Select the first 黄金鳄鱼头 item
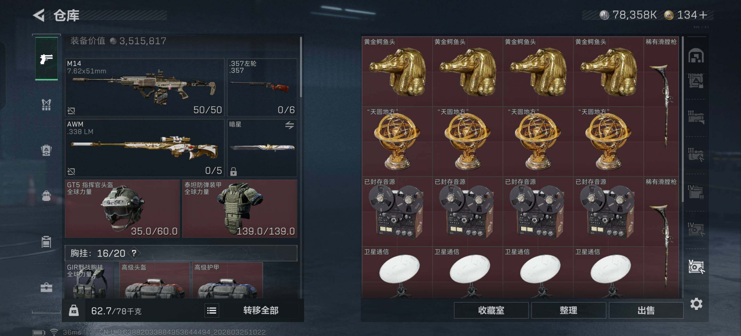Image resolution: width=741 pixels, height=336 pixels. (x=397, y=71)
